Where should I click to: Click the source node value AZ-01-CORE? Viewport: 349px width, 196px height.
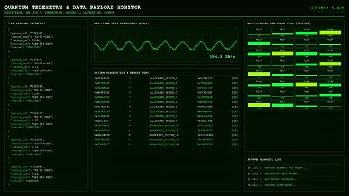[x=43, y=36]
